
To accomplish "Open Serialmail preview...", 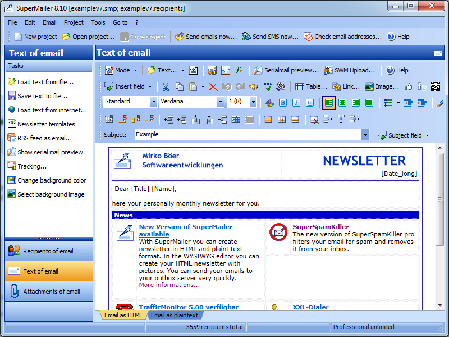I will [286, 70].
